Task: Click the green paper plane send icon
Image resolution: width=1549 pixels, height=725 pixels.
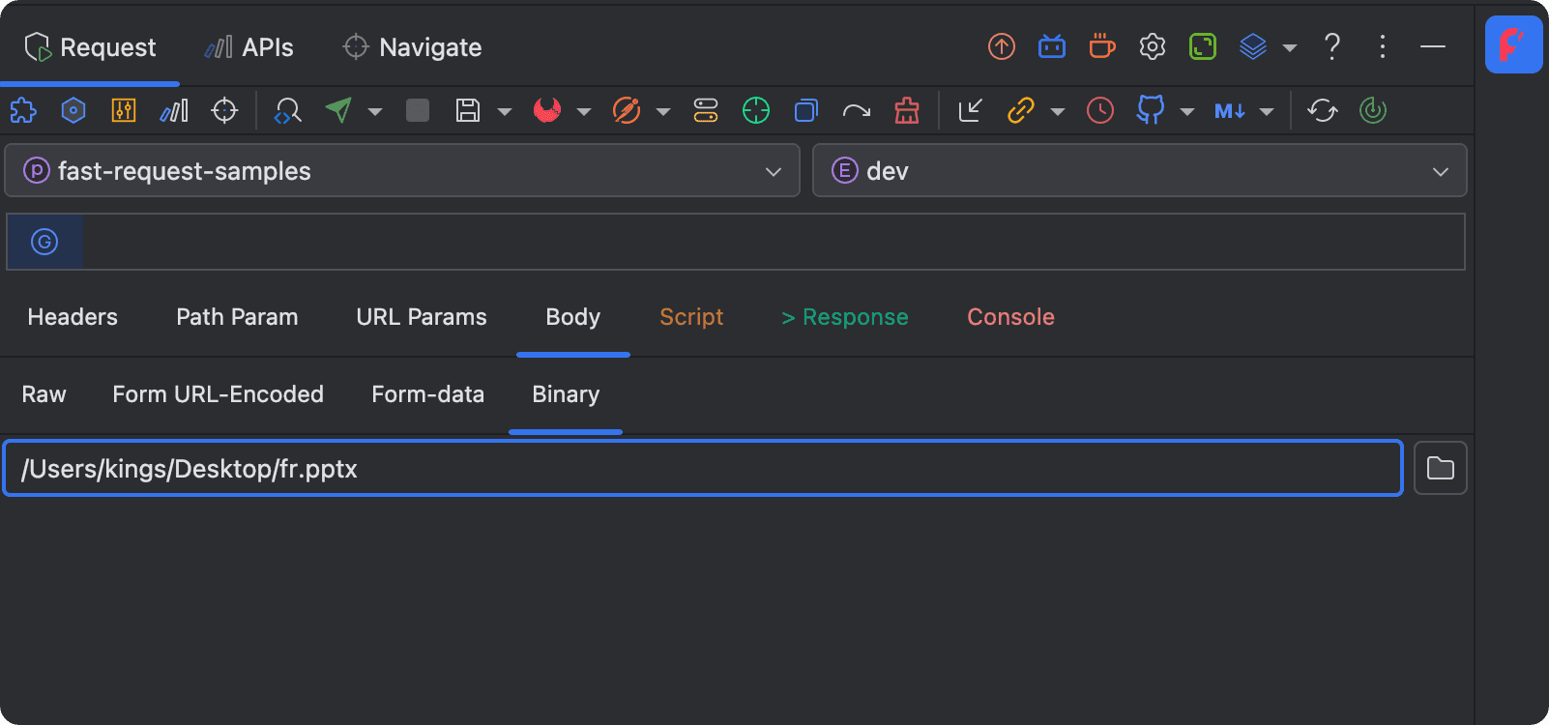Action: (338, 110)
